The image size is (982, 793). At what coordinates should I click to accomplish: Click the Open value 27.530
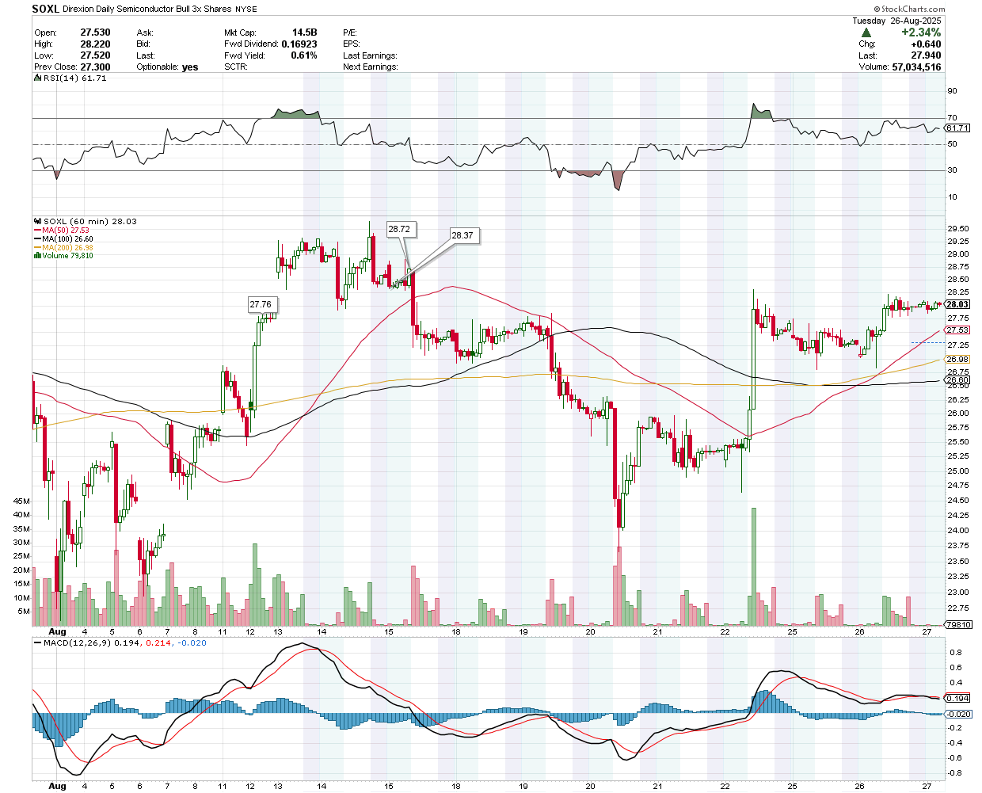pyautogui.click(x=95, y=32)
